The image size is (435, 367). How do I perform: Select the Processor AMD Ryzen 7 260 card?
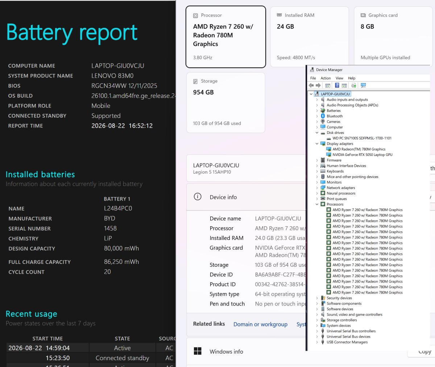point(225,37)
